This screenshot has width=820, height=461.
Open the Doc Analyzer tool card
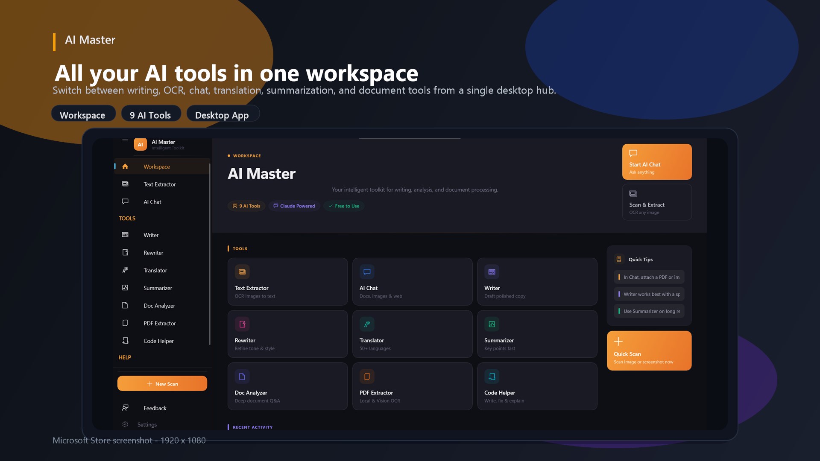[287, 386]
